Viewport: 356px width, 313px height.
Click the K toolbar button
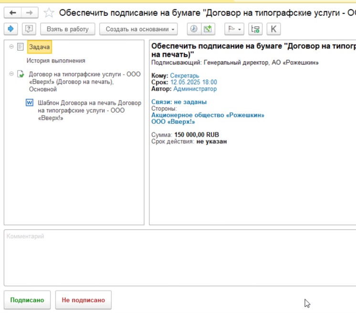(273, 29)
